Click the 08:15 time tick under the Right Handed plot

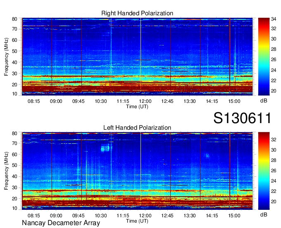[34, 101]
